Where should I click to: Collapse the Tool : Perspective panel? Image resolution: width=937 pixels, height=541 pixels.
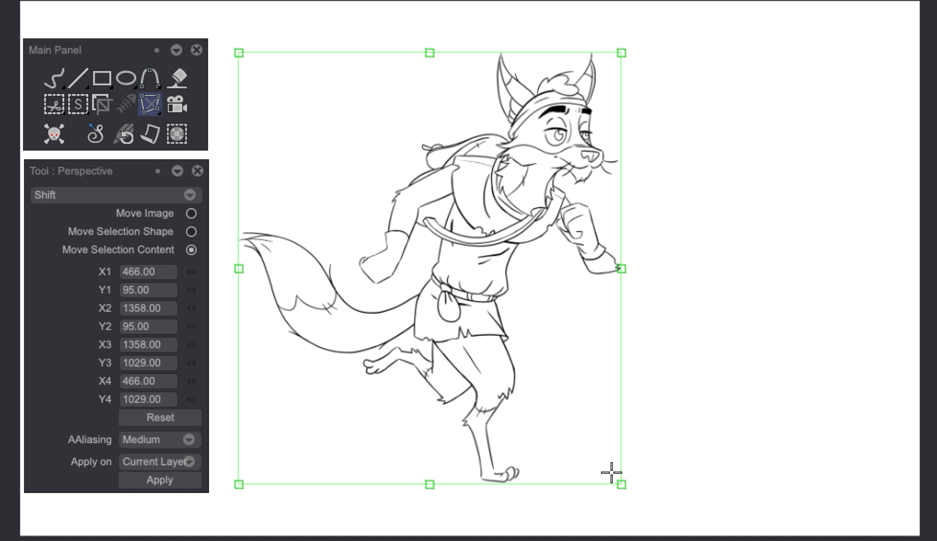click(176, 171)
